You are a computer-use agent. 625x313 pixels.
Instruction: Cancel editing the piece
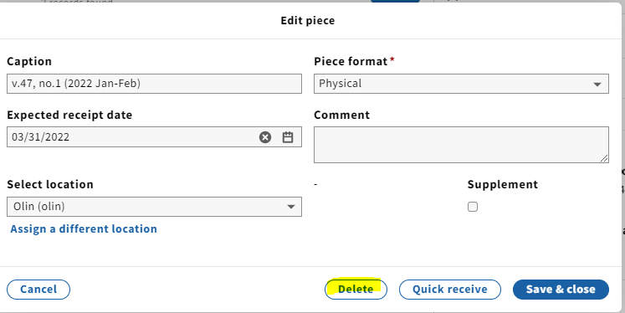38,290
